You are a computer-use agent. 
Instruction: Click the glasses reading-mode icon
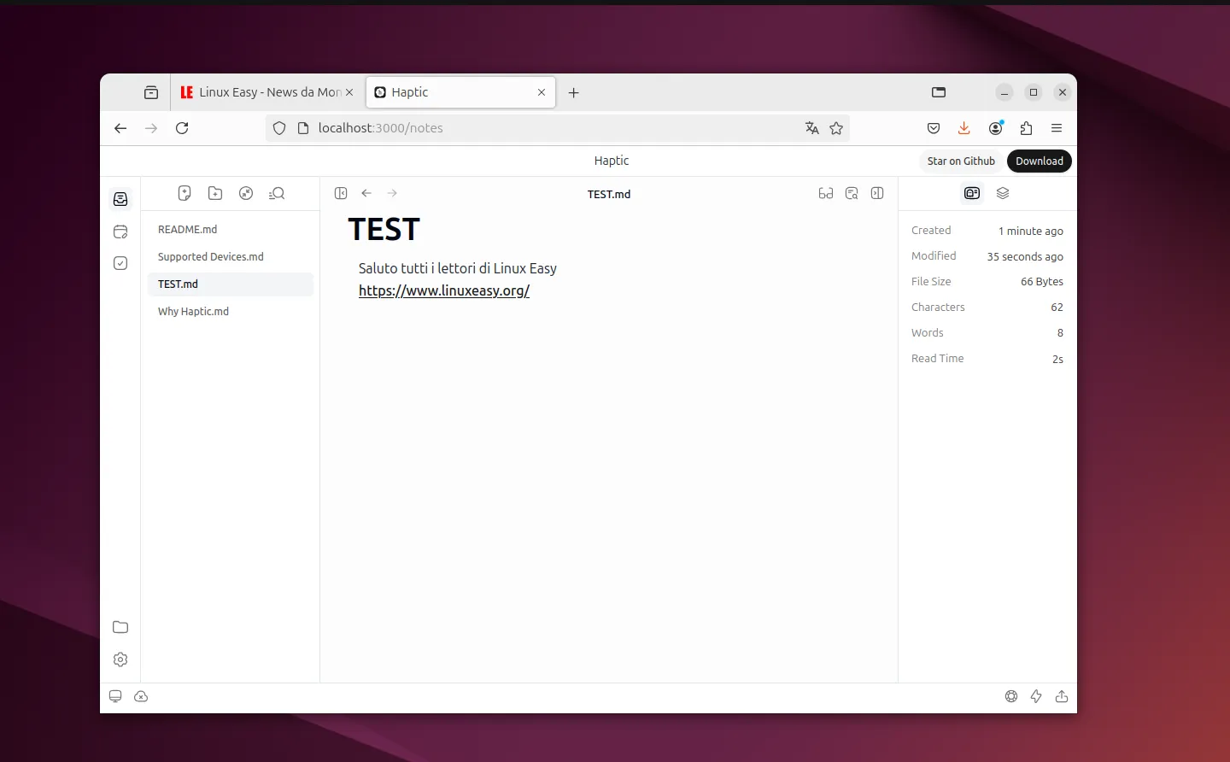(825, 194)
